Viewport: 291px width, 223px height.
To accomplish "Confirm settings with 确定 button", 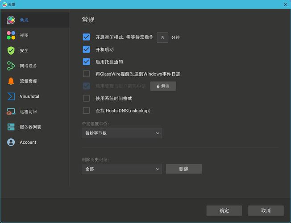I will (224, 211).
